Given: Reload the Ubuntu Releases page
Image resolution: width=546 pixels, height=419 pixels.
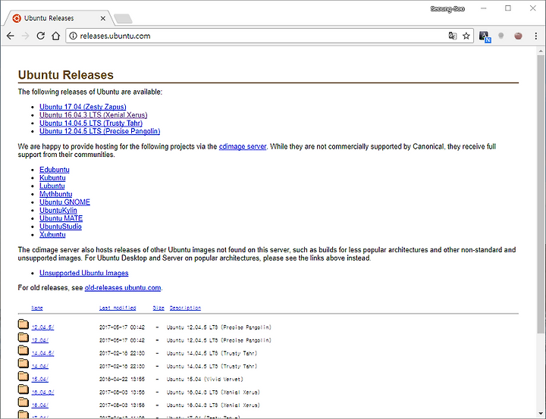Looking at the screenshot, I should [x=41, y=36].
